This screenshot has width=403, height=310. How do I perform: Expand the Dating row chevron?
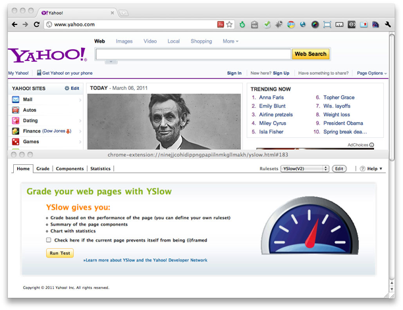click(x=80, y=121)
